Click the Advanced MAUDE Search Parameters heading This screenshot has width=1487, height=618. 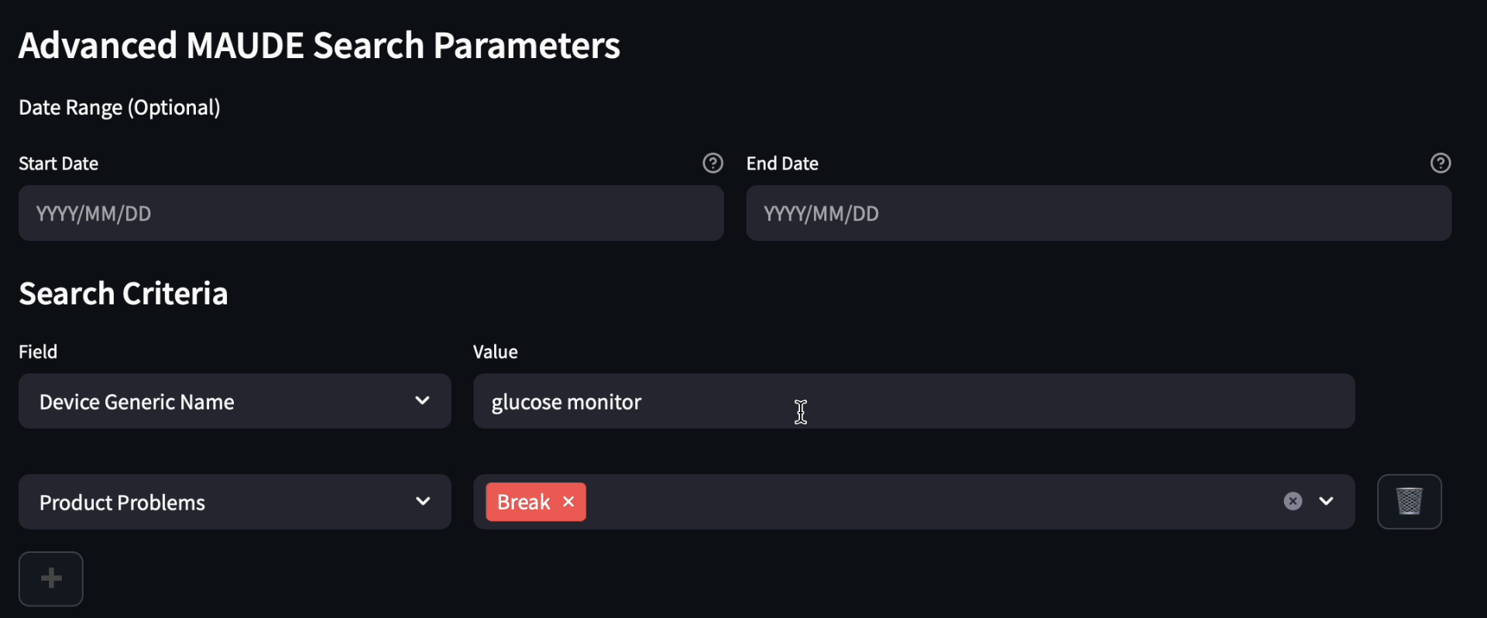[319, 45]
